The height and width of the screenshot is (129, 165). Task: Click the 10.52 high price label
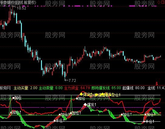coord(21,8)
